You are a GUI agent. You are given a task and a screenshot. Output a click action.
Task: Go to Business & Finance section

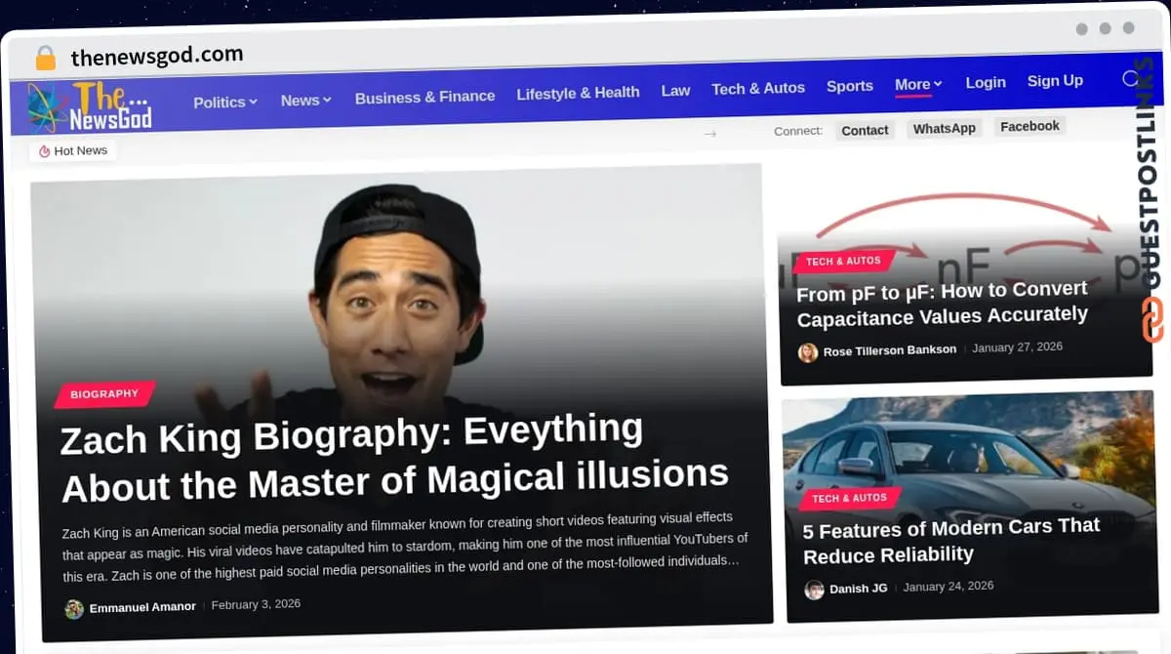(424, 97)
